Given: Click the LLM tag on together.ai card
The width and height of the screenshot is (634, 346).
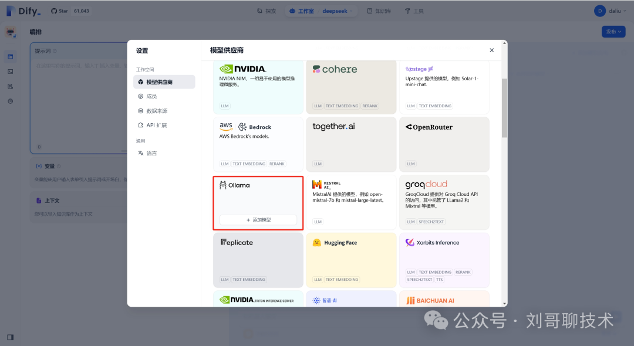Looking at the screenshot, I should [x=318, y=164].
